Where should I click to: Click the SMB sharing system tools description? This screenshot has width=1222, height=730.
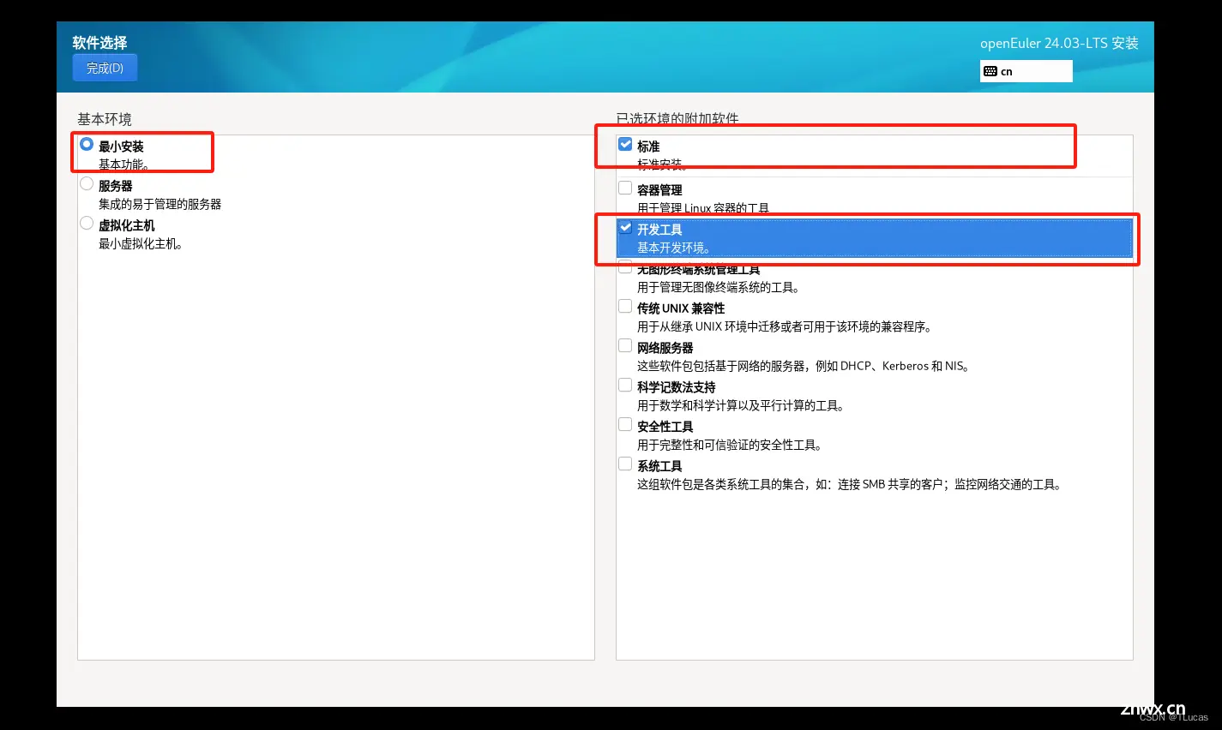[851, 484]
